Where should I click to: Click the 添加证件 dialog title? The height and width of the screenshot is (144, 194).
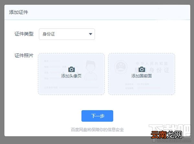18,12
